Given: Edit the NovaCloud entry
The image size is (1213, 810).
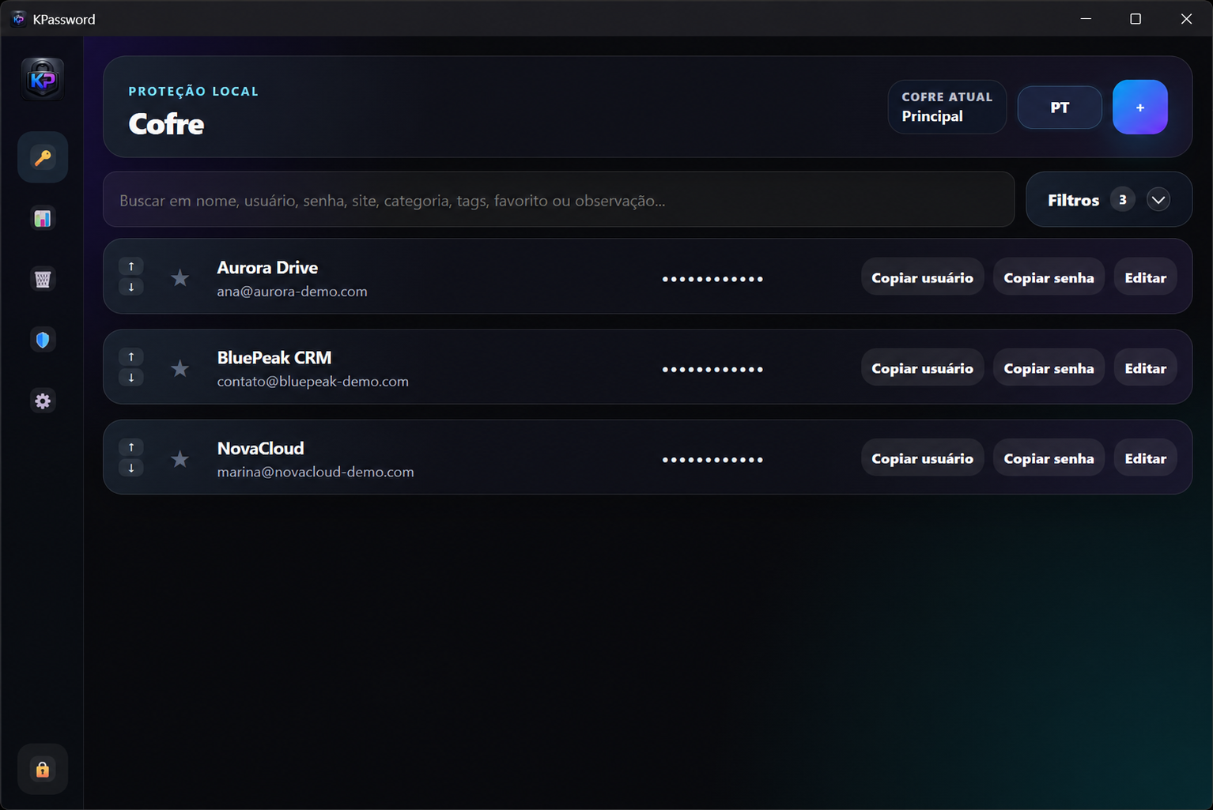Looking at the screenshot, I should [x=1145, y=458].
